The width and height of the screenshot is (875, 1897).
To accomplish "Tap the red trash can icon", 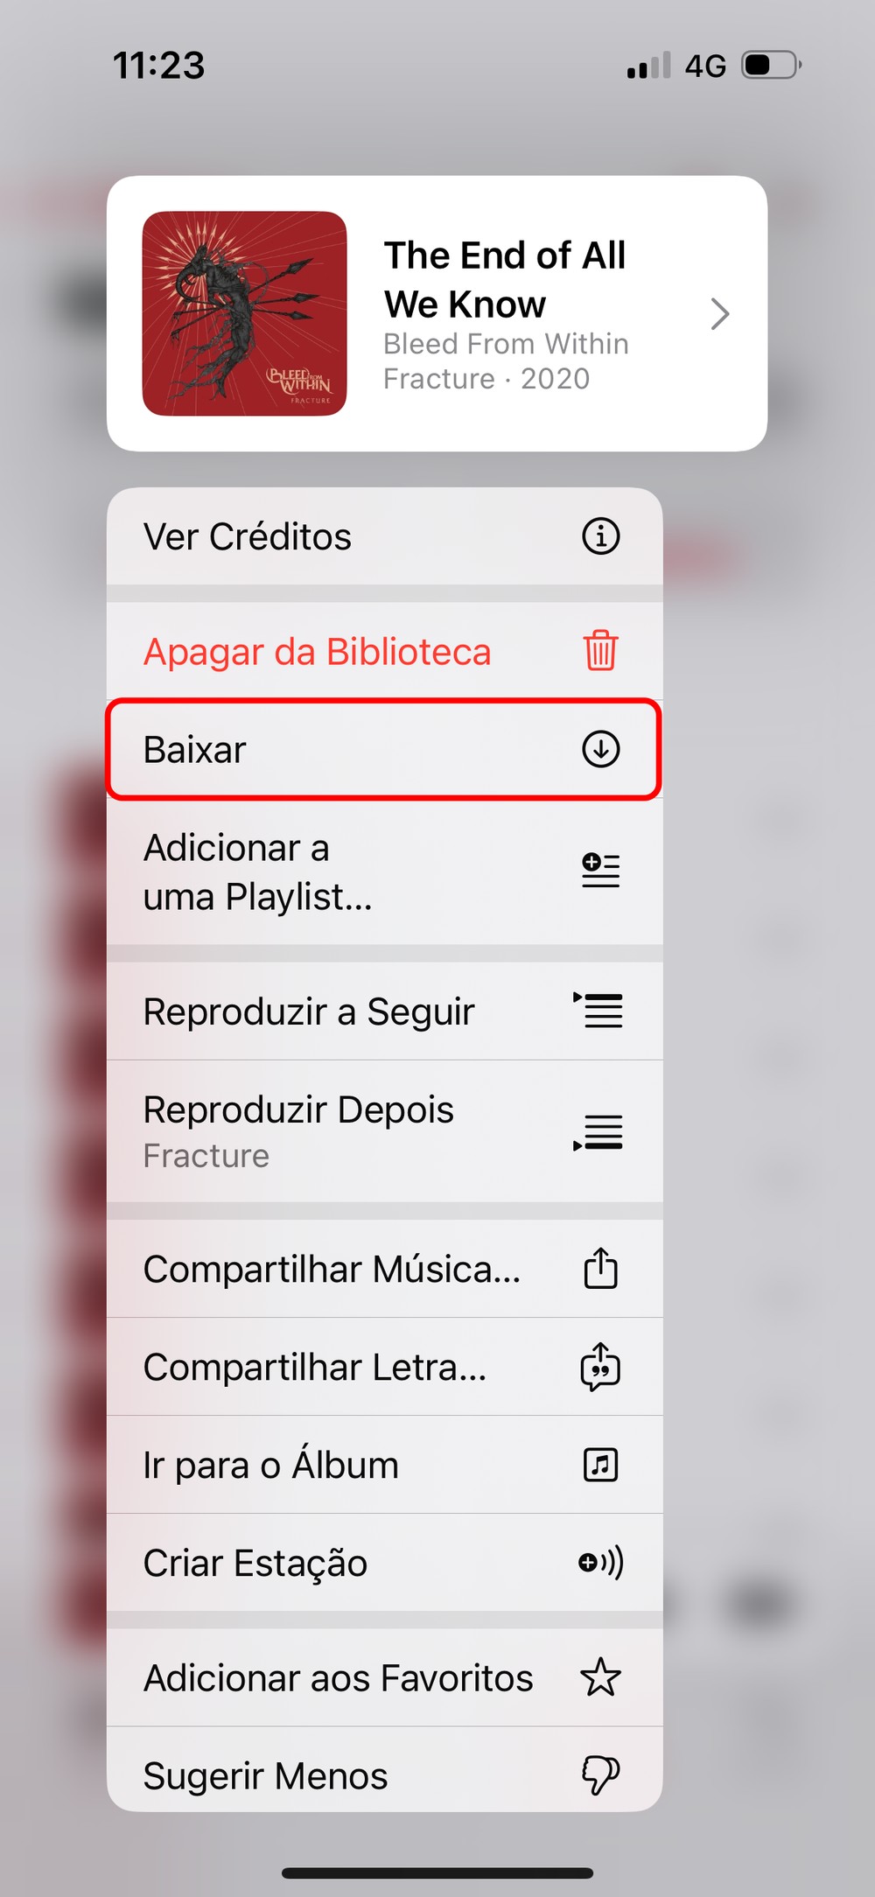I will 600,650.
